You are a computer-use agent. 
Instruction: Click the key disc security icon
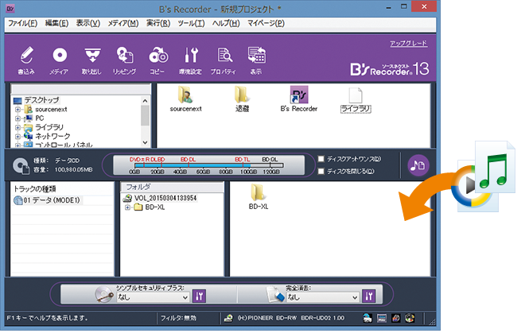click(104, 295)
